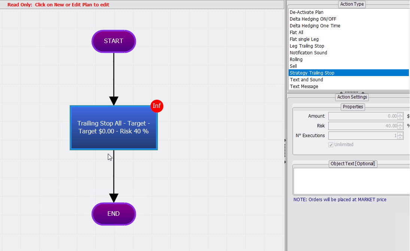Increase N° Executions with up arrow
410x251 pixels.
pos(400,134)
